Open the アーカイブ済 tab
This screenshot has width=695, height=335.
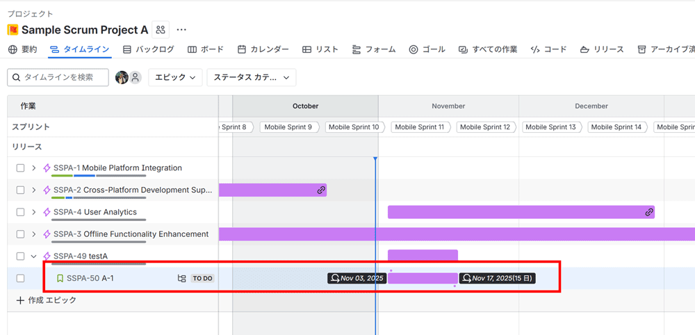(x=666, y=49)
